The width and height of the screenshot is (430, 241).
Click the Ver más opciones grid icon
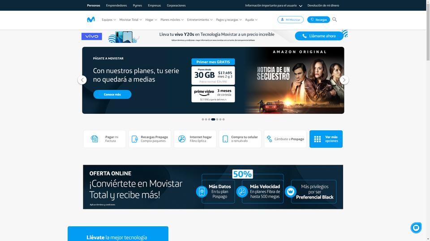[317, 139]
